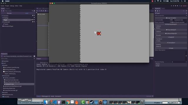Select the TileMap node

click(x=6, y=18)
